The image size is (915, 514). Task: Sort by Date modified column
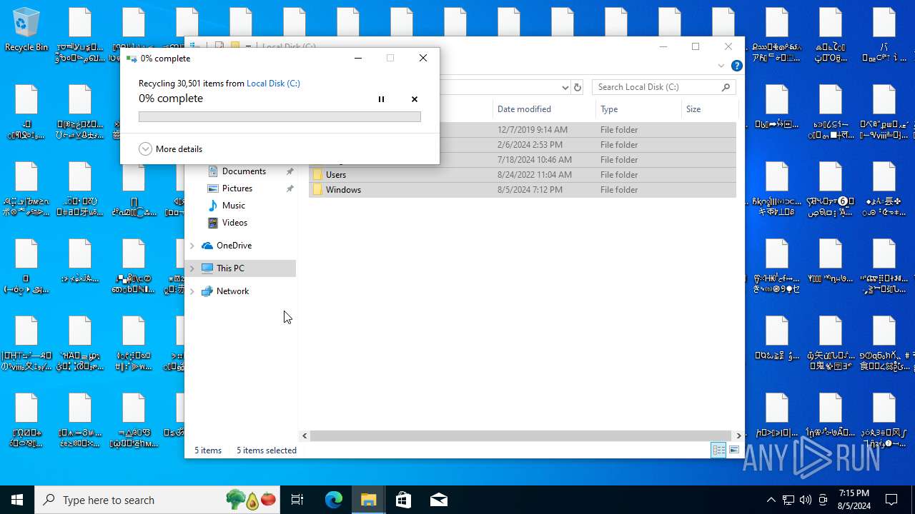coord(544,109)
